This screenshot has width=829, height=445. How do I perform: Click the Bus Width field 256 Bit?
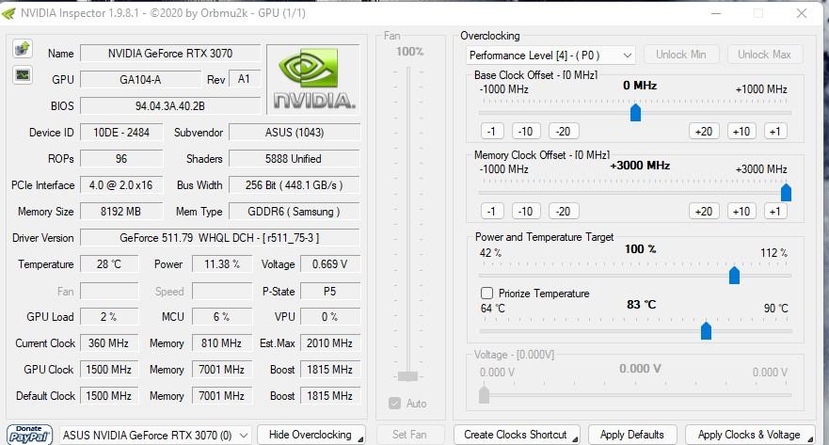(x=295, y=185)
